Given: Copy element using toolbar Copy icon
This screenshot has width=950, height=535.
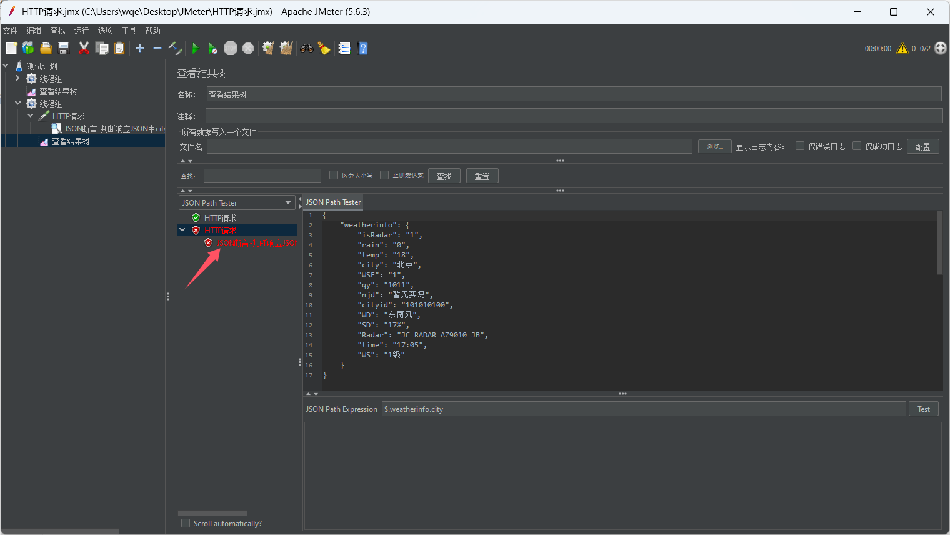Looking at the screenshot, I should [x=102, y=48].
